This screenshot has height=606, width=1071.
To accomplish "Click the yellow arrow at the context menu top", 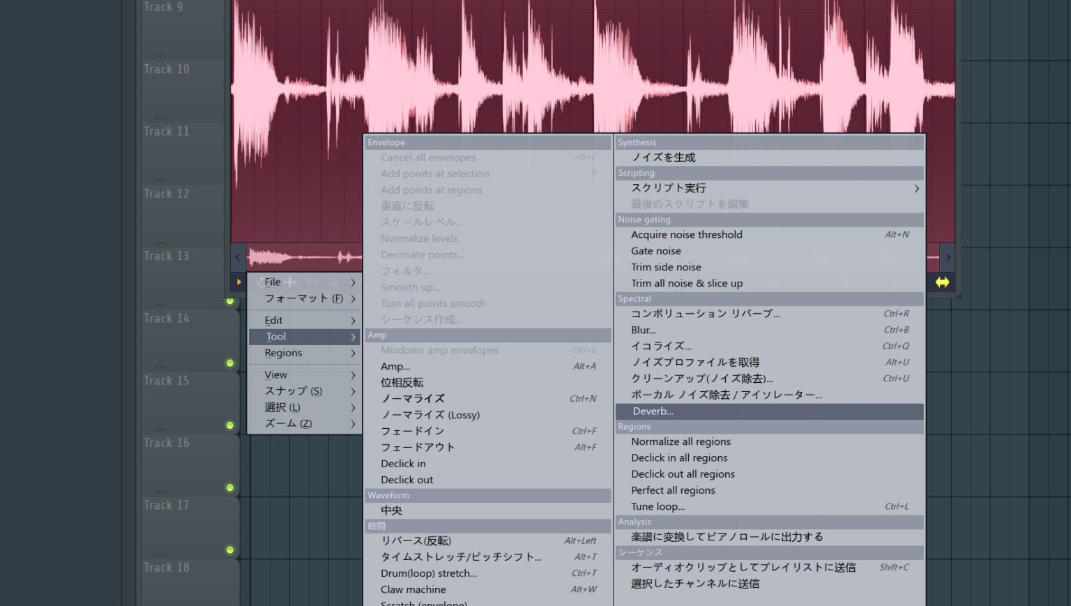I will 239,282.
